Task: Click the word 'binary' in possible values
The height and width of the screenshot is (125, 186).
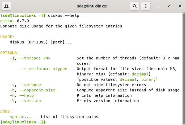Action: (x=149, y=79)
